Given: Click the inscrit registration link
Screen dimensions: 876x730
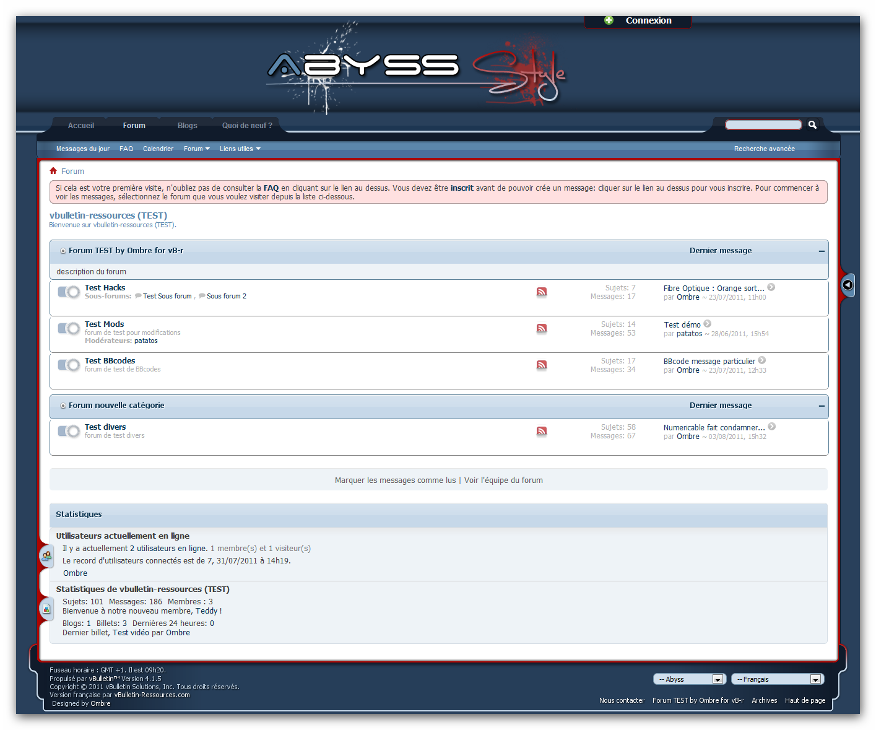Looking at the screenshot, I should [462, 188].
